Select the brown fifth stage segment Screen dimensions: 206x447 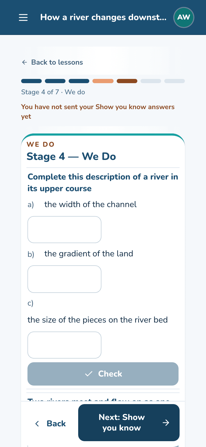(127, 81)
